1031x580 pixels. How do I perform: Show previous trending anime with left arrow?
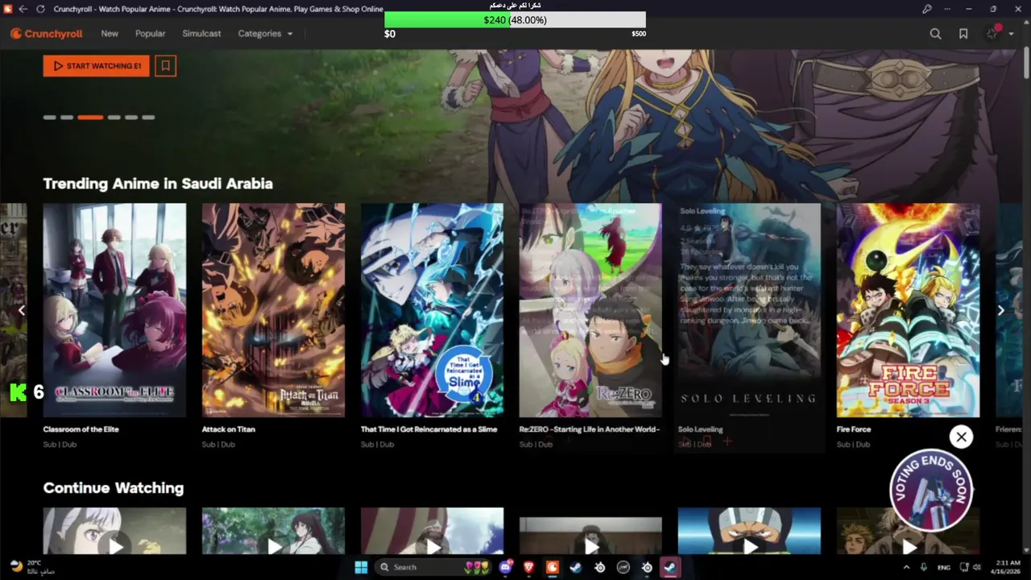(x=22, y=310)
